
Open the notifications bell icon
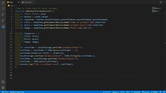pos(164,92)
